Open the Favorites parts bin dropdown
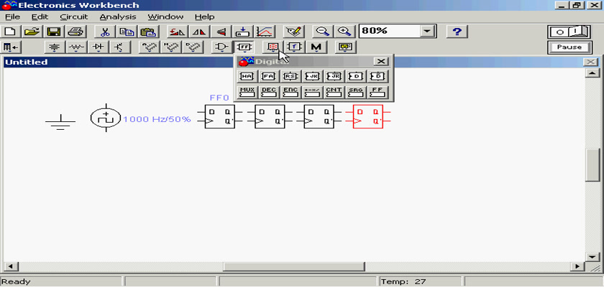 coord(11,47)
